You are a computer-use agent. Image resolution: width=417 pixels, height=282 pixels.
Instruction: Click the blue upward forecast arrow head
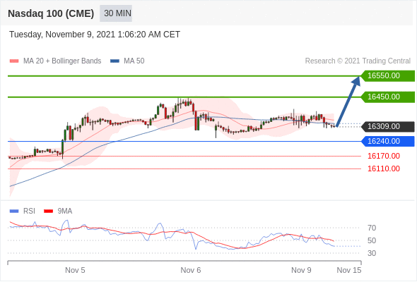(x=356, y=81)
